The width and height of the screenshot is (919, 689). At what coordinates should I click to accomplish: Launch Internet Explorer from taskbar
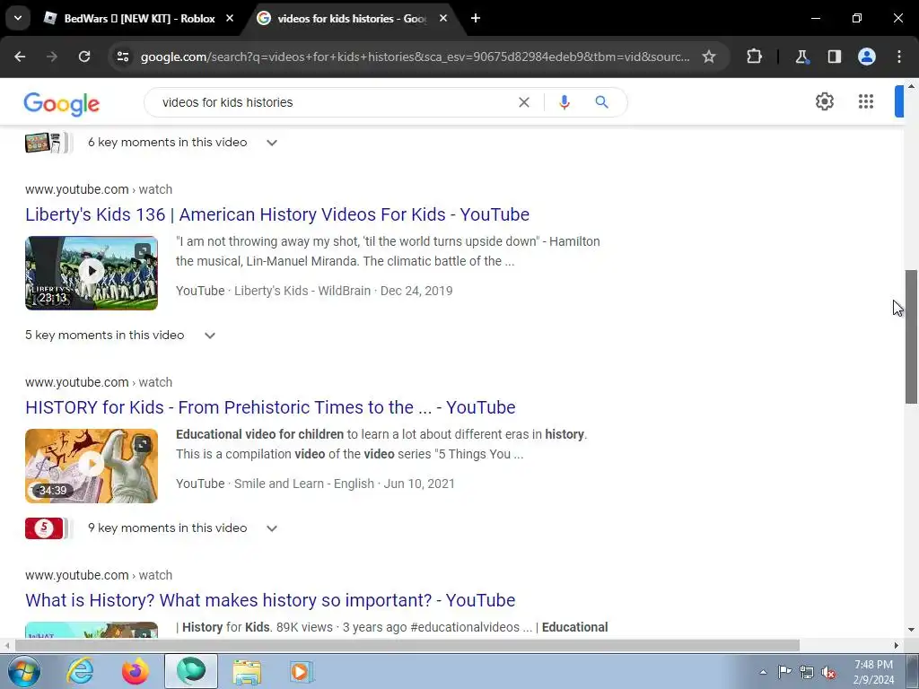pyautogui.click(x=79, y=671)
